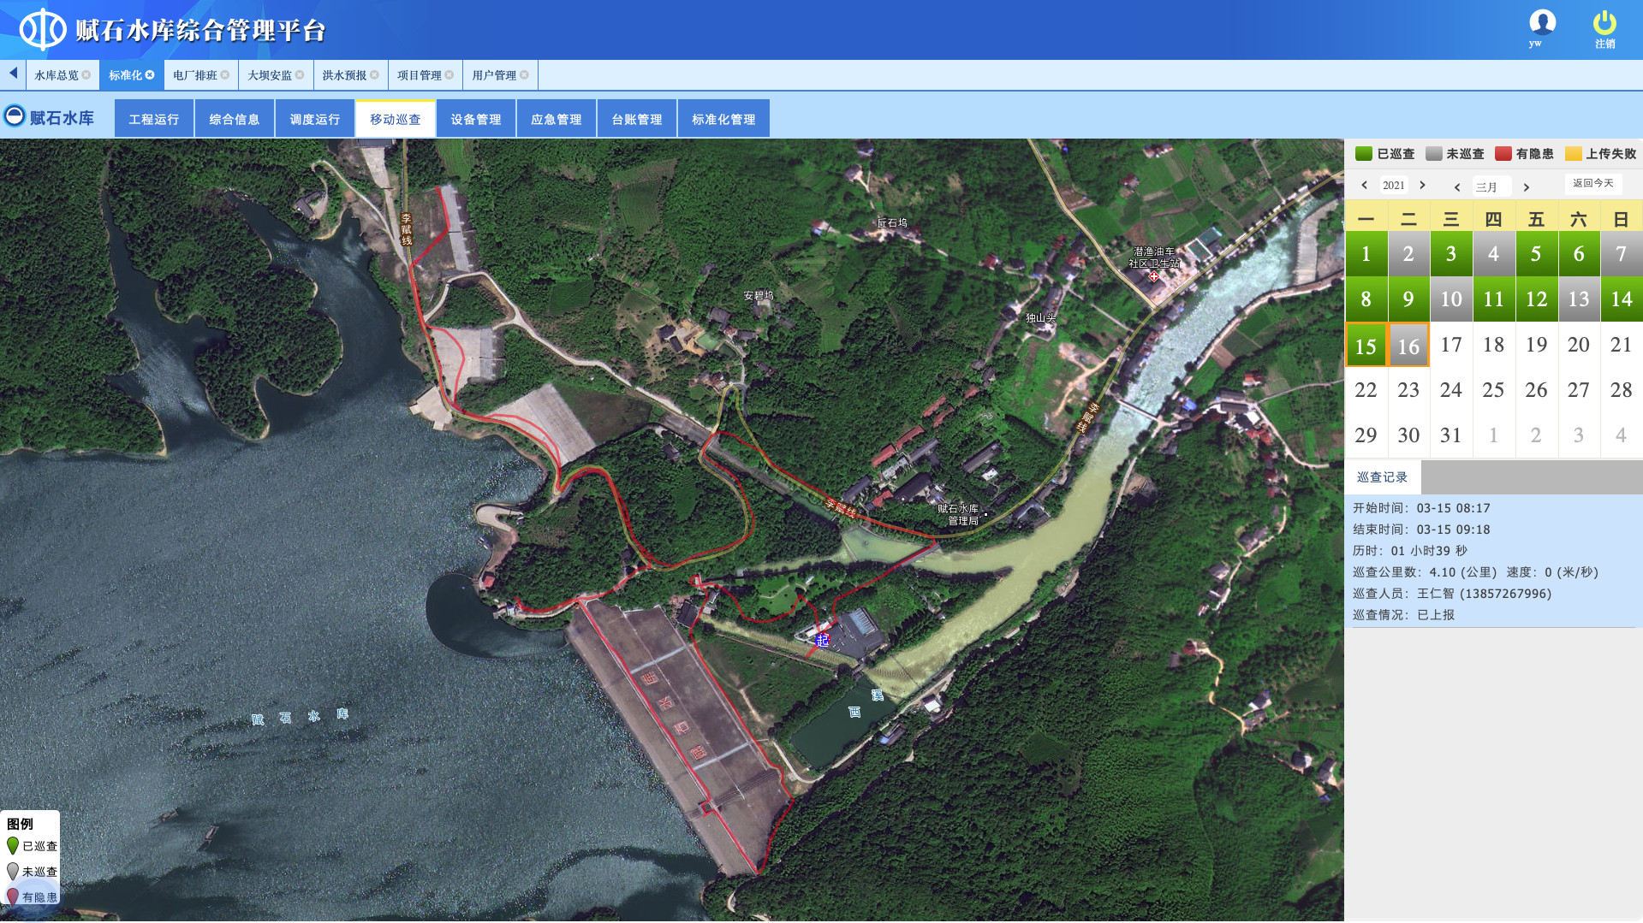The width and height of the screenshot is (1643, 923).
Task: Open the 设备管理 menu button
Action: click(x=476, y=119)
